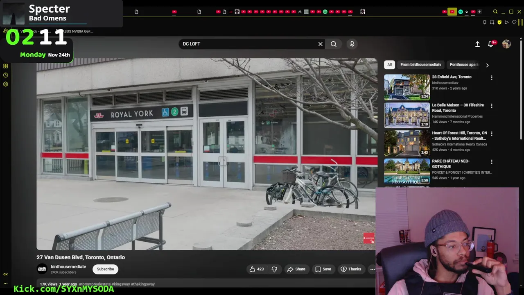The image size is (524, 295).
Task: Open the La Belle Maison video thumbnail
Action: [x=407, y=115]
